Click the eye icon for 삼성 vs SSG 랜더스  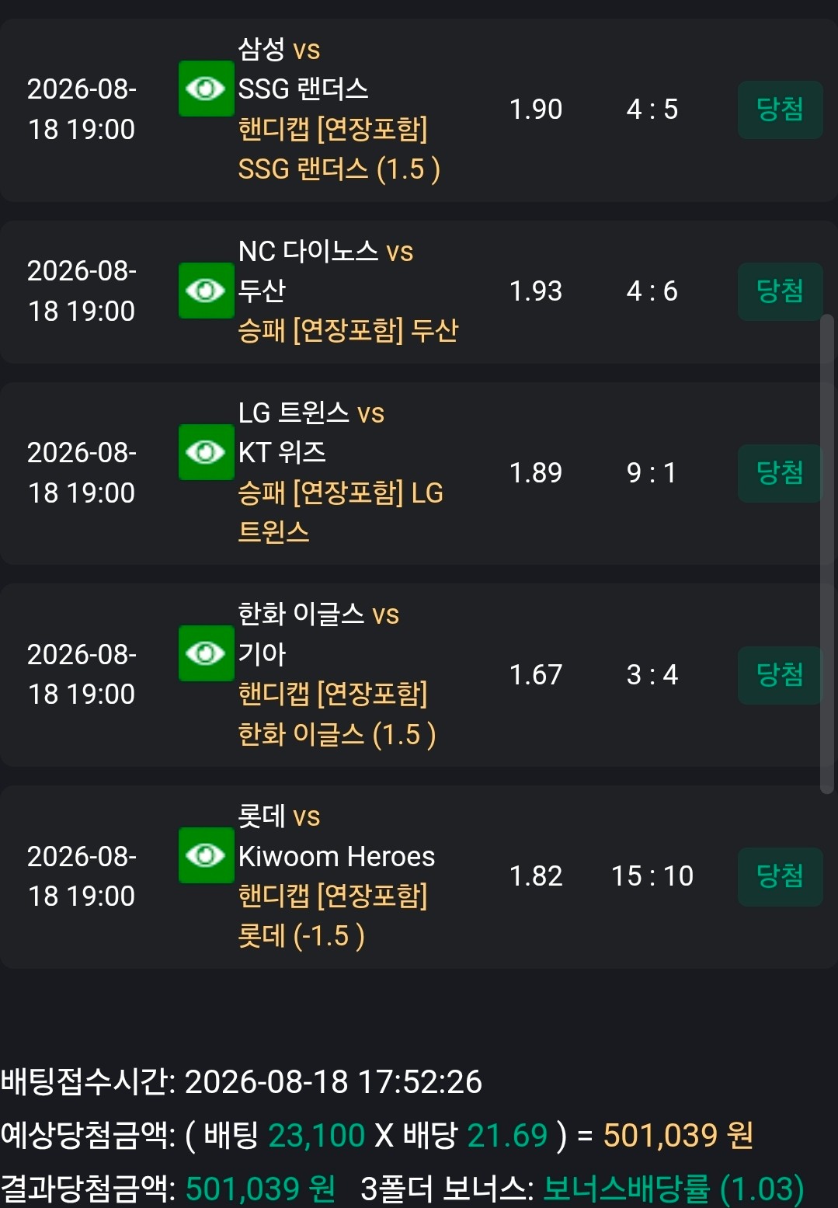(206, 89)
